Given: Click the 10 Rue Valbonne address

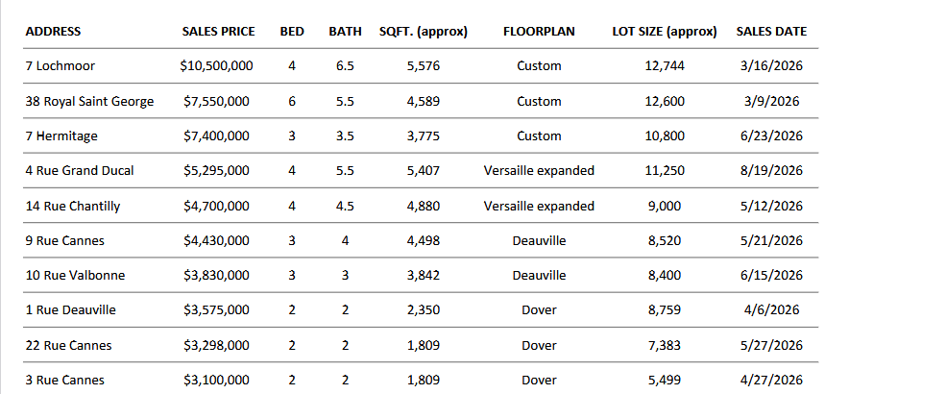Looking at the screenshot, I should (x=76, y=275).
